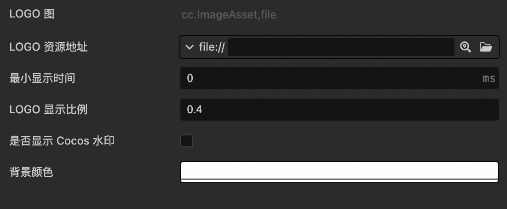
Task: Focus the LOGO 显示比例 field with 0.4
Action: (339, 110)
